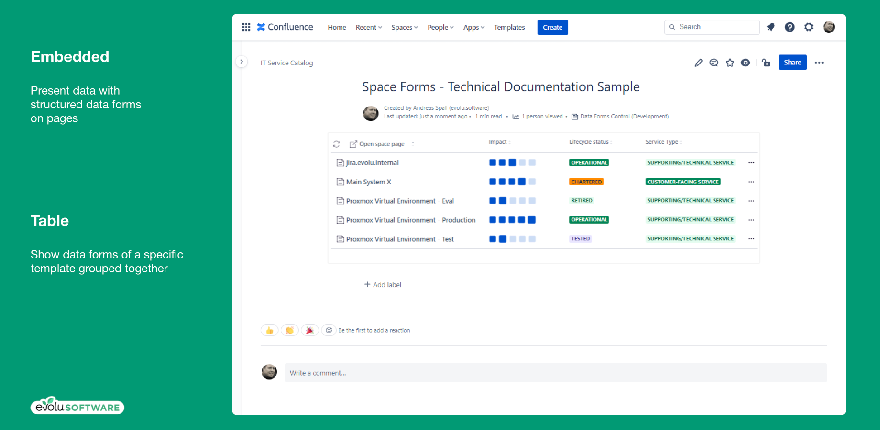This screenshot has height=430, width=880.
Task: Open the help question mark icon
Action: click(790, 27)
